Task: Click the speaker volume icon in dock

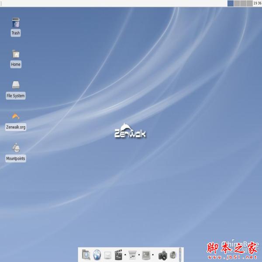Action: pyautogui.click(x=173, y=255)
